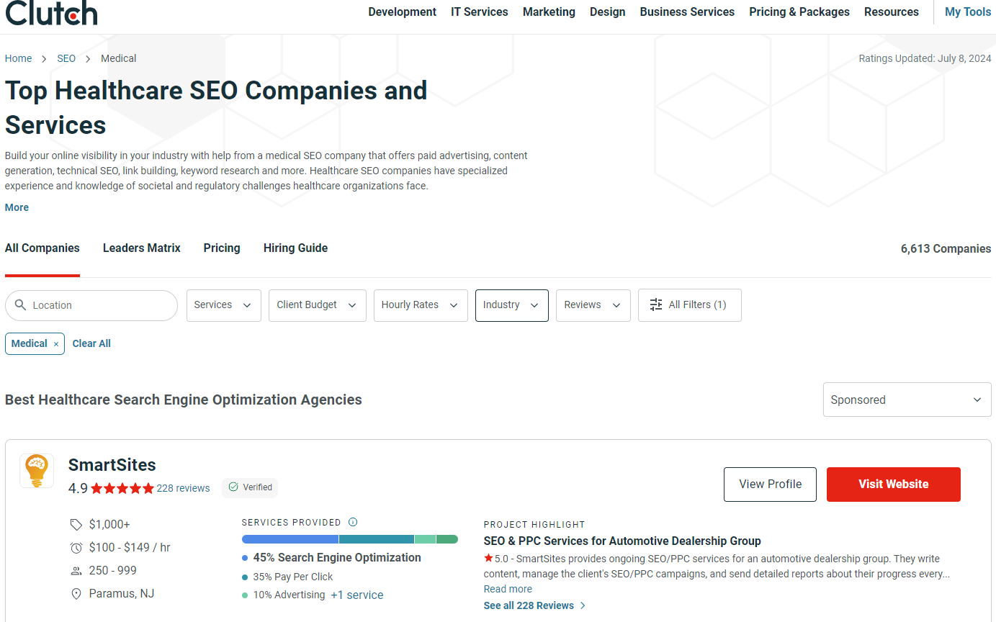
Task: Open SEO & PPC Services project title
Action: (622, 541)
